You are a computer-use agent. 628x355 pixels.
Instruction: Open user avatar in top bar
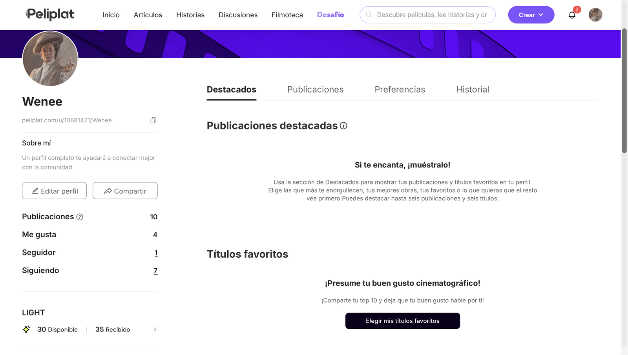[595, 15]
